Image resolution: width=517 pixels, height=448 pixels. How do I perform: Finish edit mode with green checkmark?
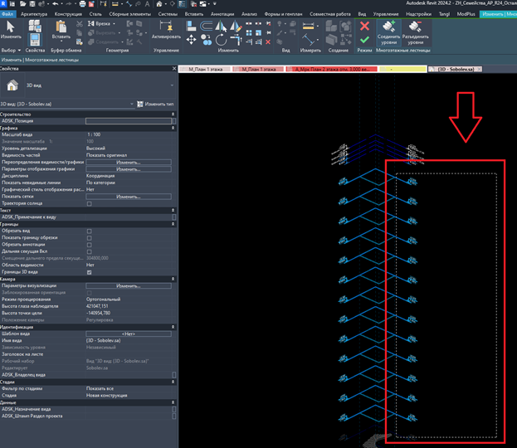[x=364, y=40]
